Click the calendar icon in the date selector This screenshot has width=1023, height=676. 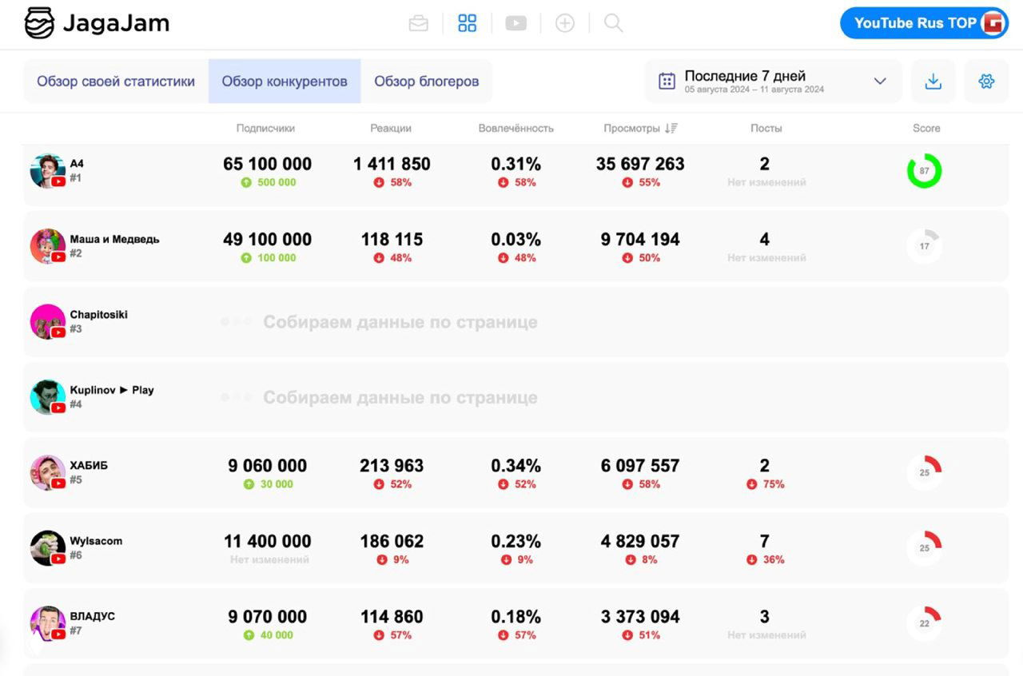pyautogui.click(x=667, y=82)
